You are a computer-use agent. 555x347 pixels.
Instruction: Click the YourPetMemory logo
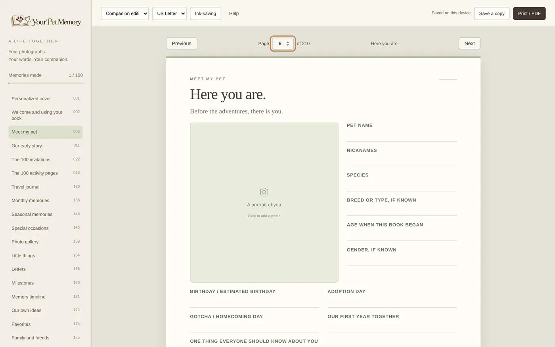[46, 21]
